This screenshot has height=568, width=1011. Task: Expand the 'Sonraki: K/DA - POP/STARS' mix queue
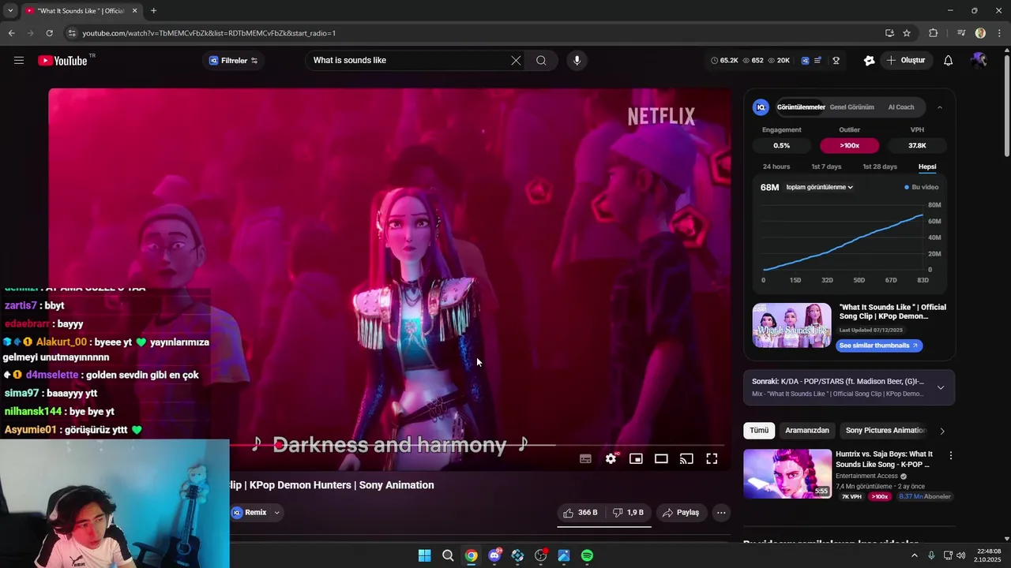point(940,387)
